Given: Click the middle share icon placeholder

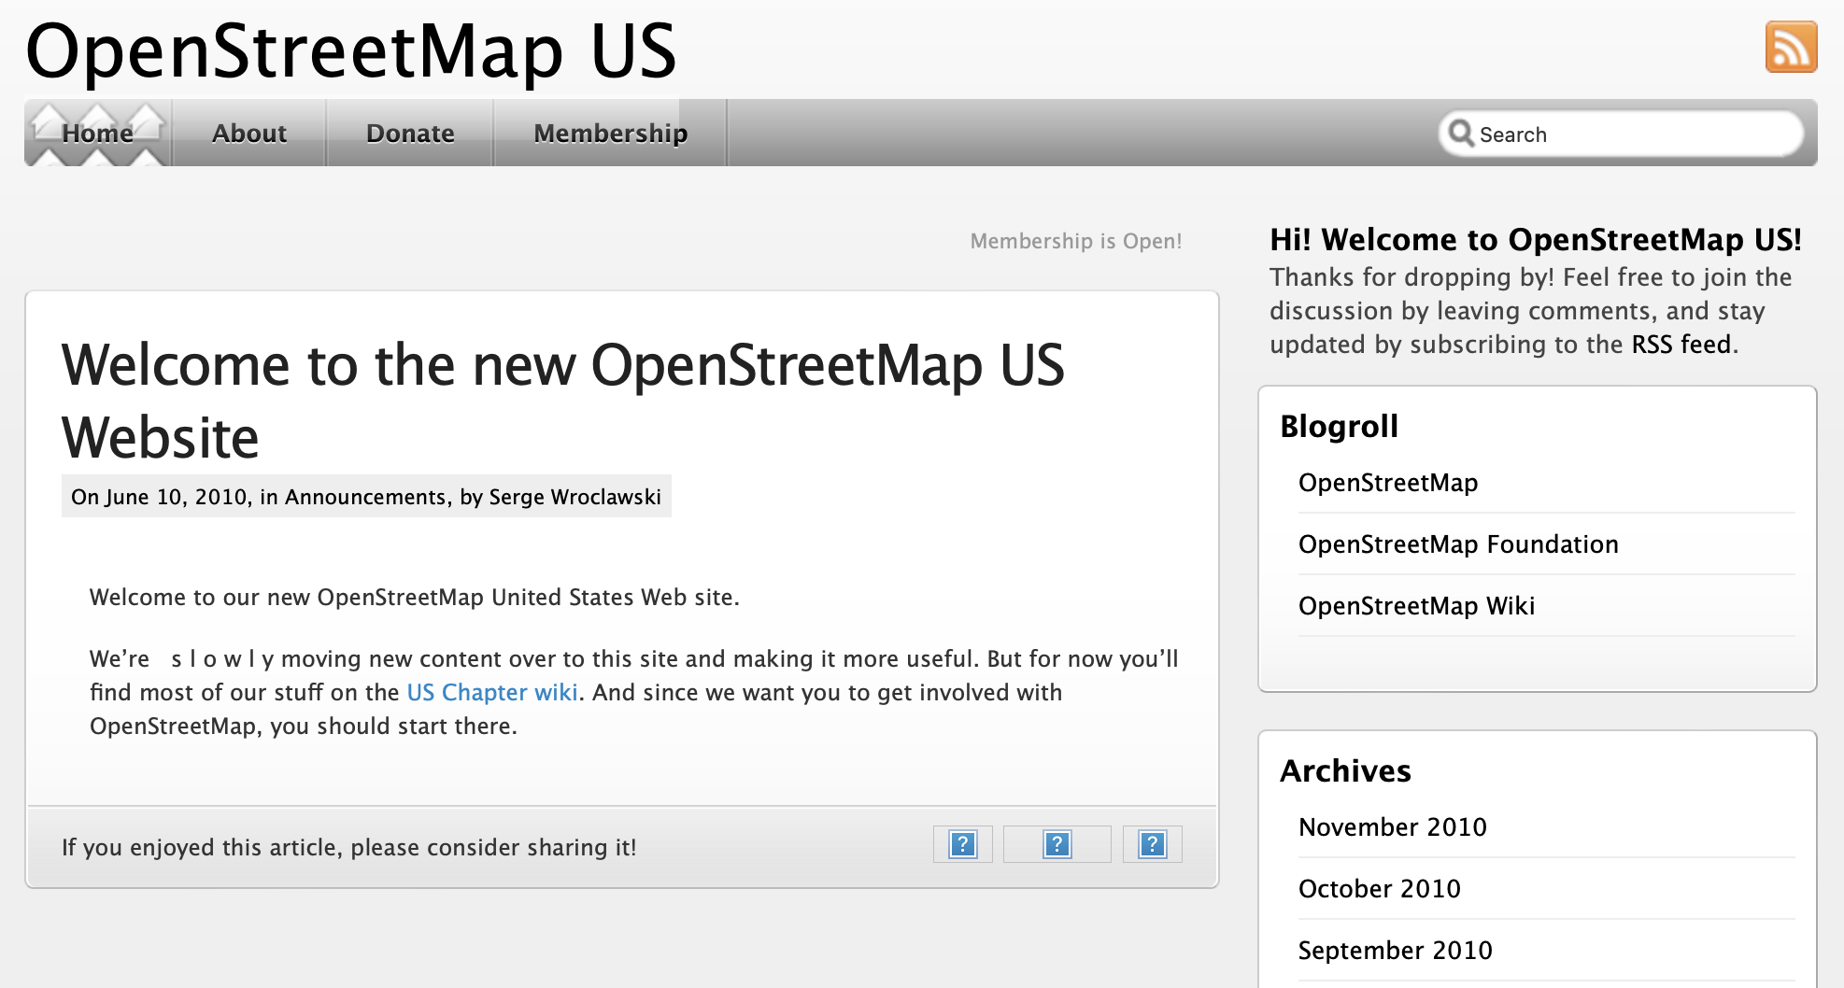Looking at the screenshot, I should (x=1057, y=844).
